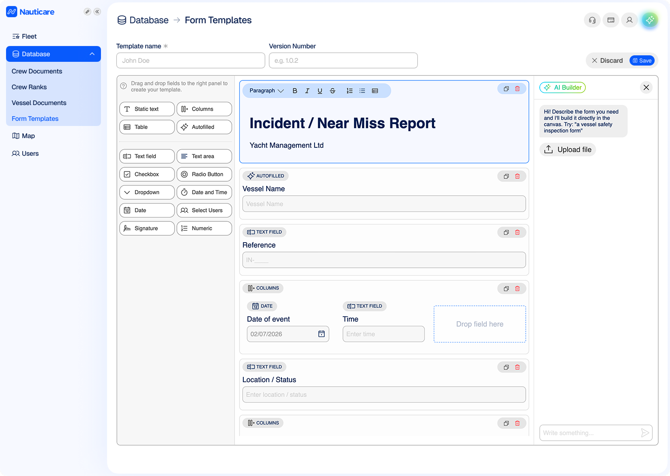670x476 pixels.
Task: Navigate to the Map section
Action: [x=23, y=136]
